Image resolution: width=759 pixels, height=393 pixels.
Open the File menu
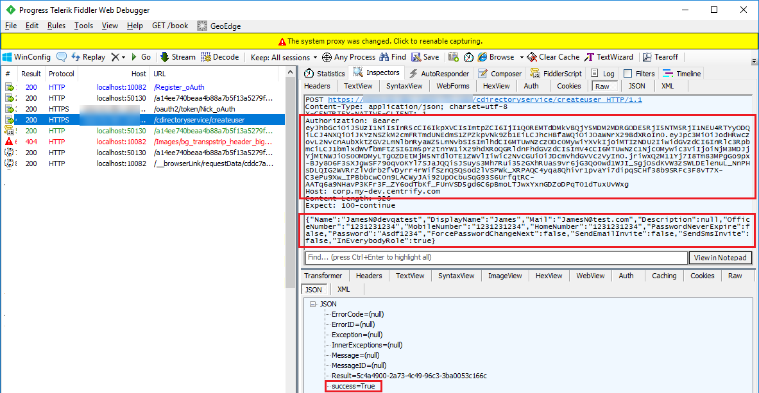(11, 26)
